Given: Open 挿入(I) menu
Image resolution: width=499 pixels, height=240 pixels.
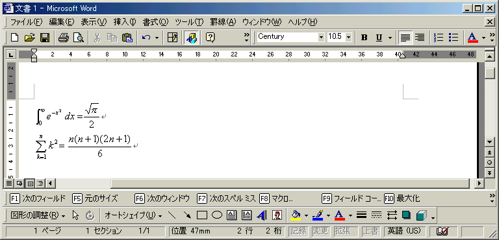Looking at the screenshot, I should [x=125, y=22].
